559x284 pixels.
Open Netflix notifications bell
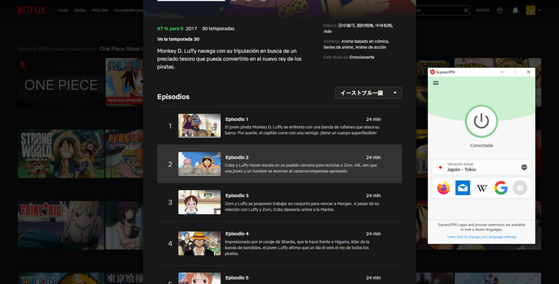pos(516,10)
